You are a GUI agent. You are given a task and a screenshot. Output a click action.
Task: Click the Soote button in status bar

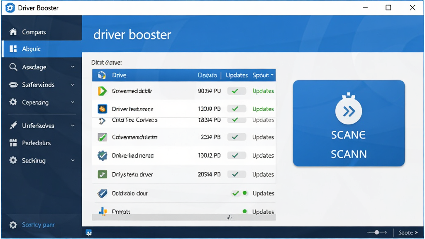pos(408,232)
